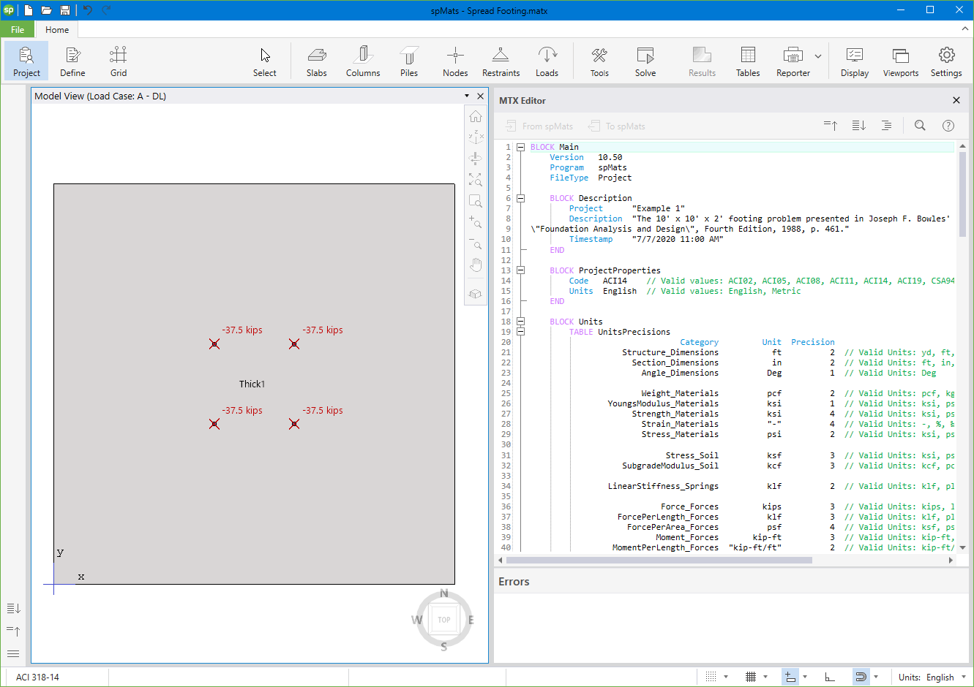This screenshot has width=974, height=687.
Task: Click the indented-lines format icon in MTX Editor
Action: [886, 126]
